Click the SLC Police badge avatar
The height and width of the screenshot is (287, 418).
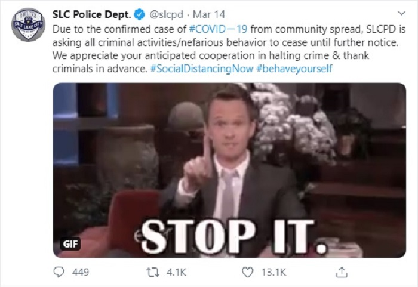point(28,24)
